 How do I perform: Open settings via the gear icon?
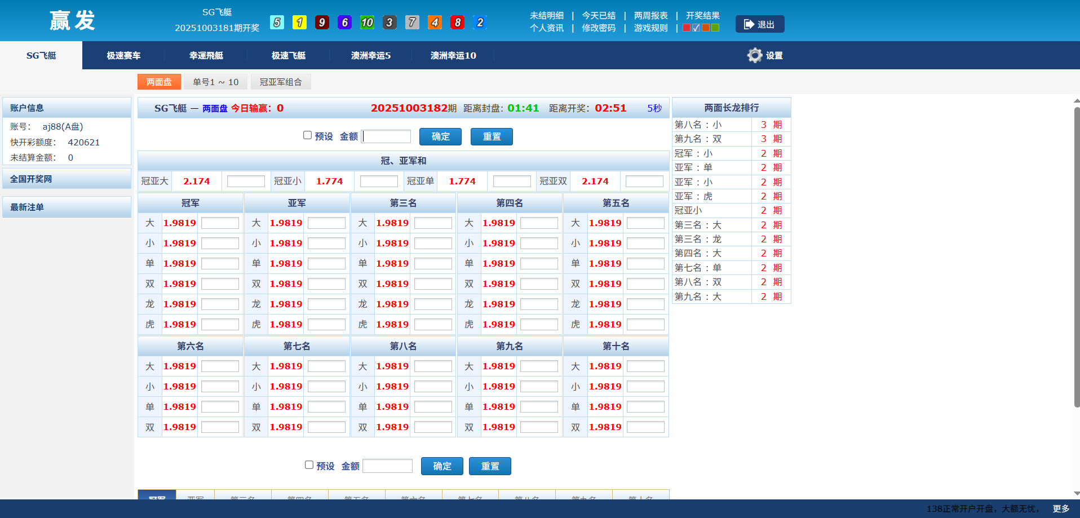tap(754, 55)
